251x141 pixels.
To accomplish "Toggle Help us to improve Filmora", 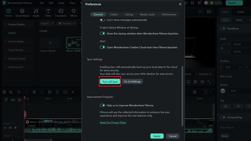I will [103, 105].
